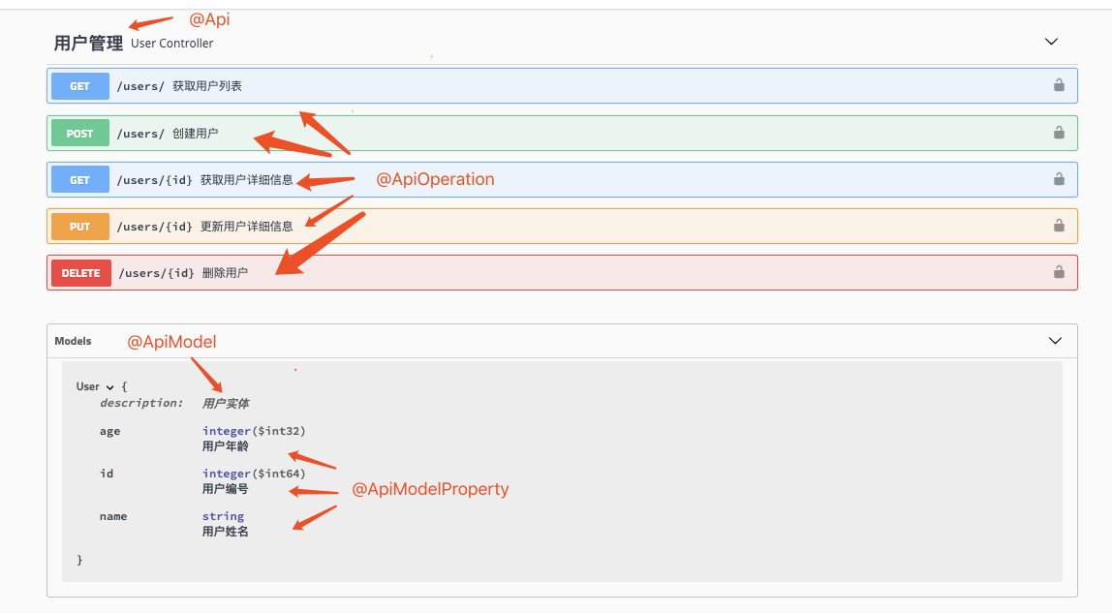1112x613 pixels.
Task: Click the lock icon on GET /users/{id} row
Action: tap(1059, 178)
